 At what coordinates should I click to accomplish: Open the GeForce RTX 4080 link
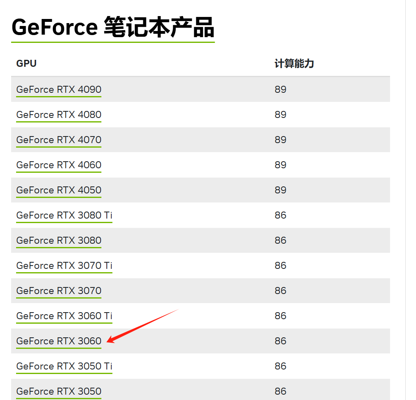pos(59,115)
